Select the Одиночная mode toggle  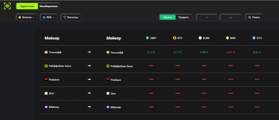pyautogui.click(x=27, y=6)
